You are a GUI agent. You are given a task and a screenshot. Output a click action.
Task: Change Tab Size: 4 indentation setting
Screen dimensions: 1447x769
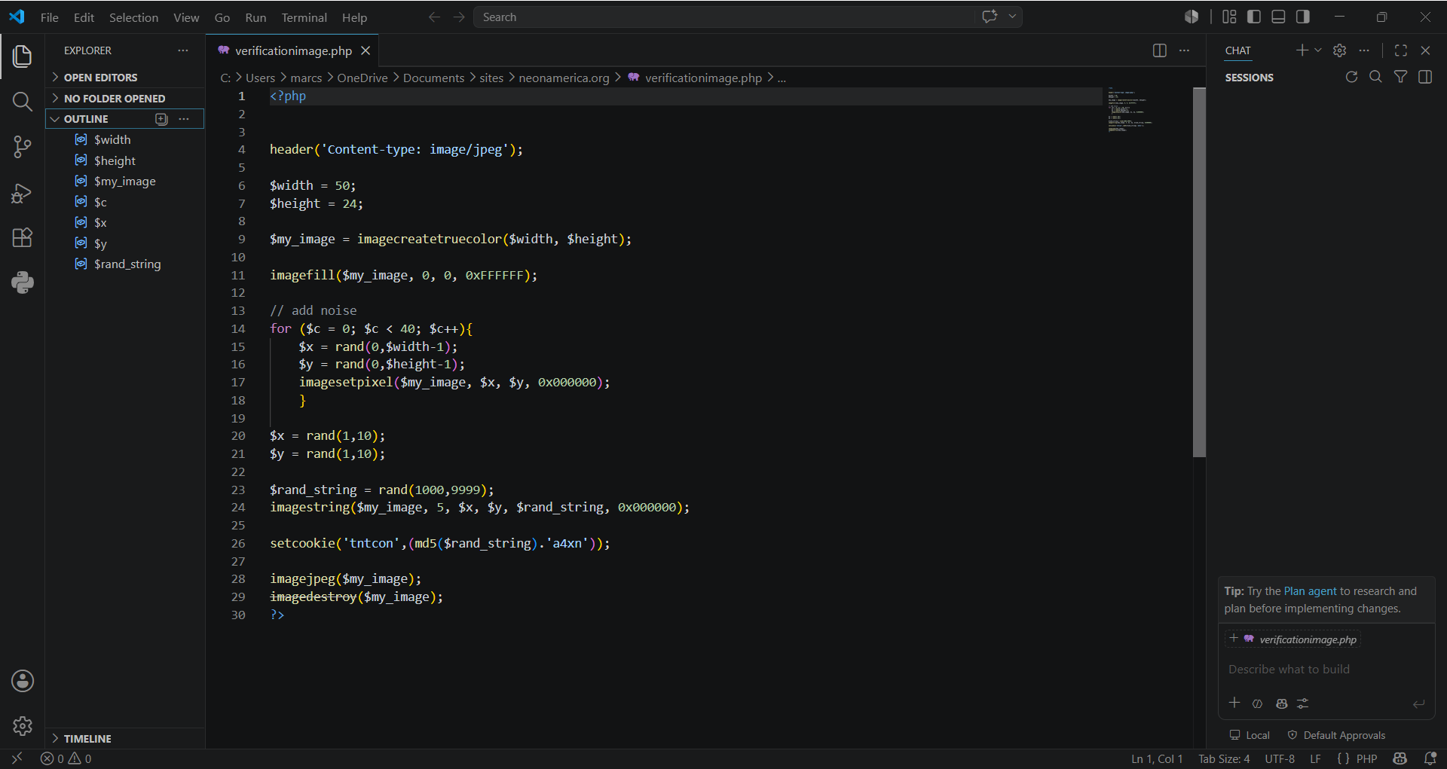coord(1224,758)
